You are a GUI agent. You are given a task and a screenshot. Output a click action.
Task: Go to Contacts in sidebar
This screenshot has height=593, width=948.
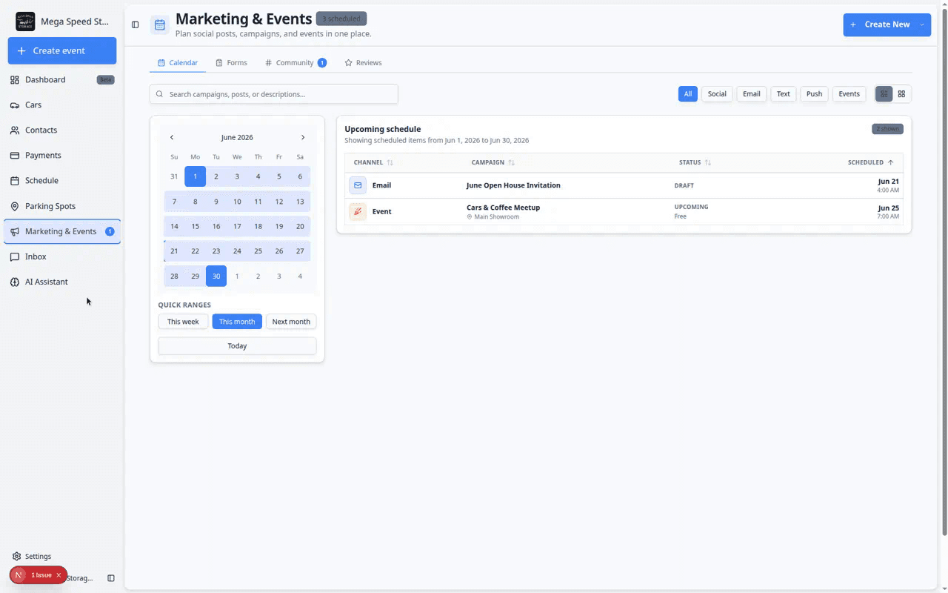(x=62, y=130)
